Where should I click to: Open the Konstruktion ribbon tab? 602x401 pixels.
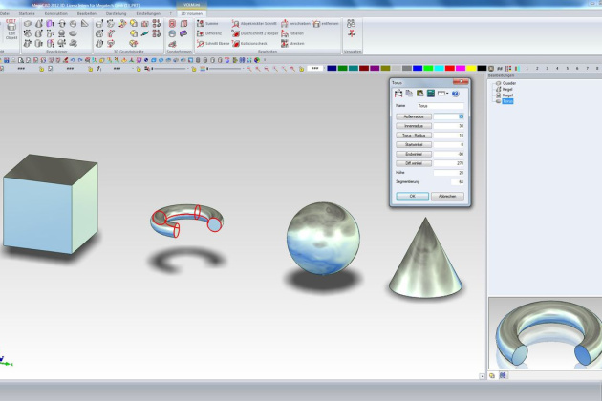click(x=55, y=13)
